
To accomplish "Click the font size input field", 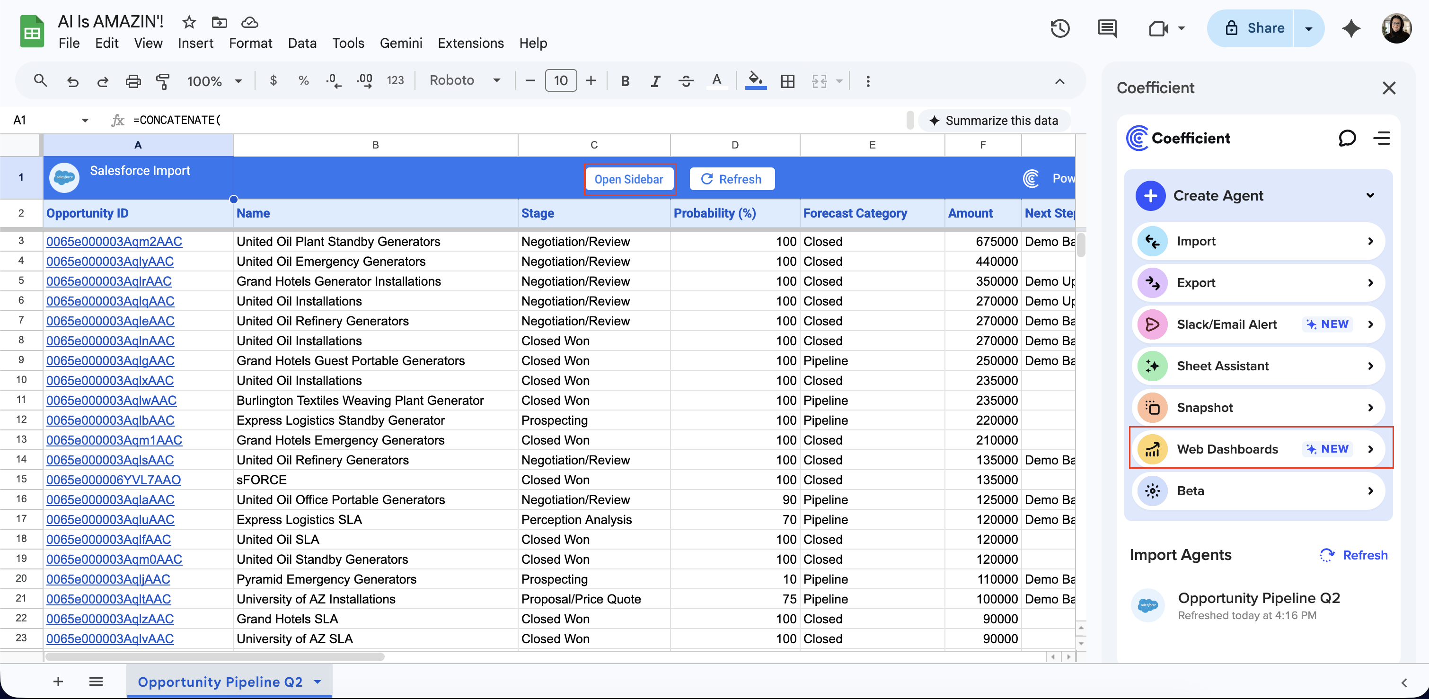I will [561, 81].
